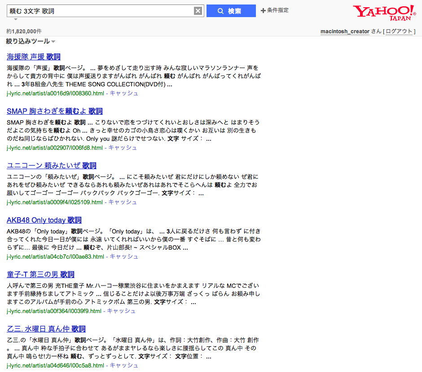Click the URL j-lyric.net/artist/a00f364/l0039f9.html
The height and width of the screenshot is (372, 422).
pos(54,311)
